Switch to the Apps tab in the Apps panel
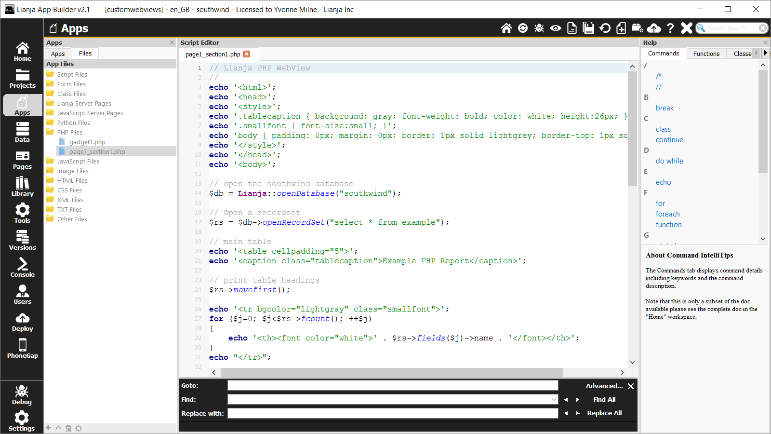 click(x=58, y=54)
